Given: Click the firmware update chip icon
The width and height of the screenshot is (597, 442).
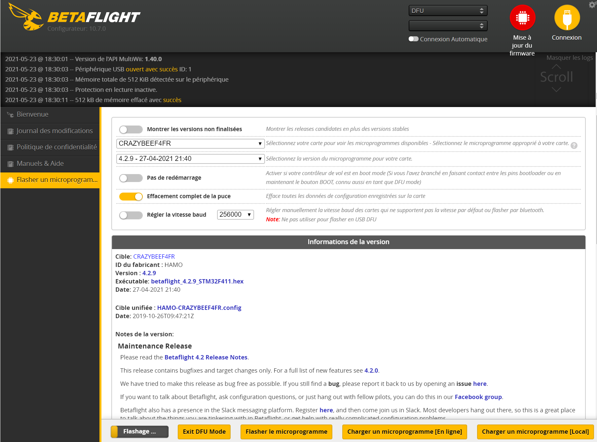Looking at the screenshot, I should coord(522,17).
